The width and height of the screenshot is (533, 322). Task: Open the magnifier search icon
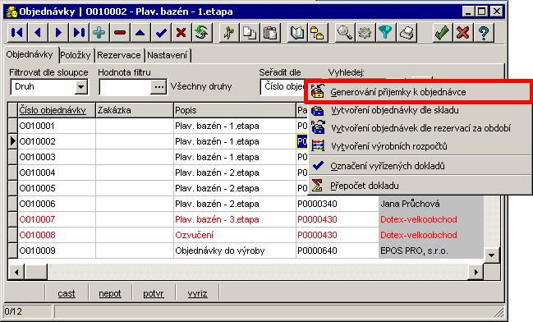[x=344, y=33]
